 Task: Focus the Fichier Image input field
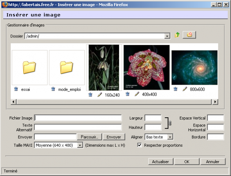(x=78, y=118)
